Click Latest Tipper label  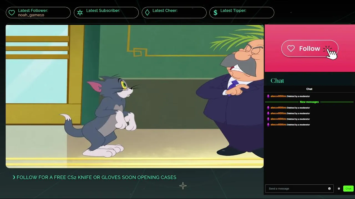tap(233, 11)
